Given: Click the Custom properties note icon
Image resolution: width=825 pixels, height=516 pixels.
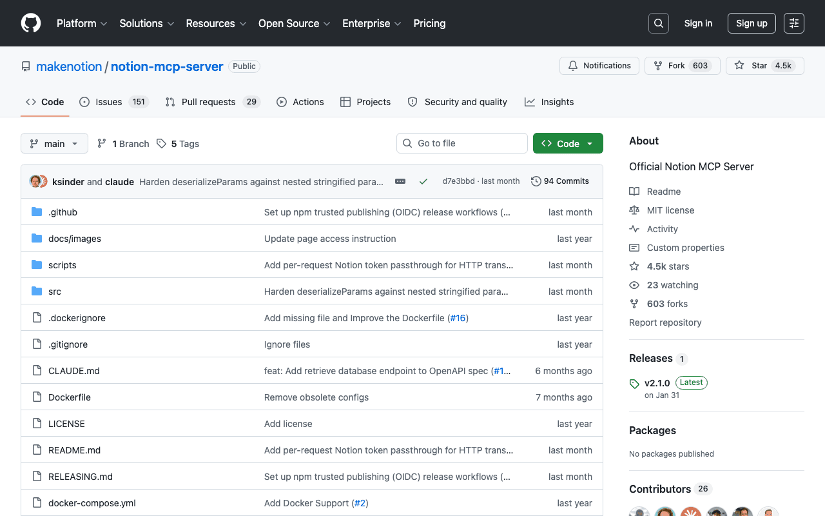Looking at the screenshot, I should [634, 248].
